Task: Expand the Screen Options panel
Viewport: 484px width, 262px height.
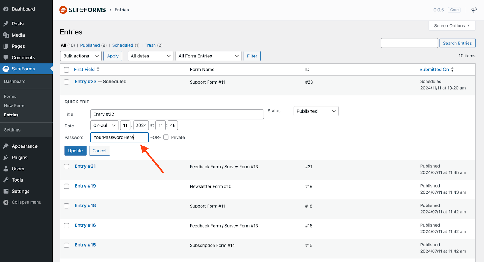Action: tap(452, 26)
